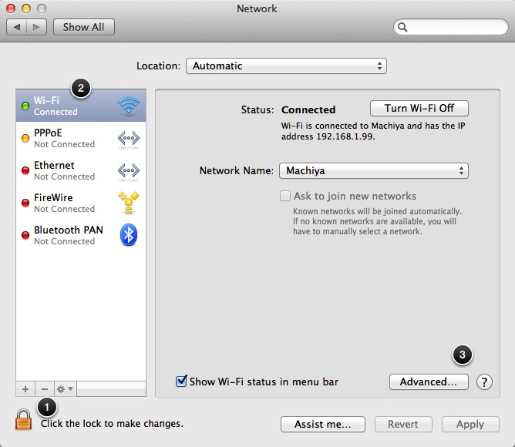Toggle Ask to join new networks

[285, 196]
